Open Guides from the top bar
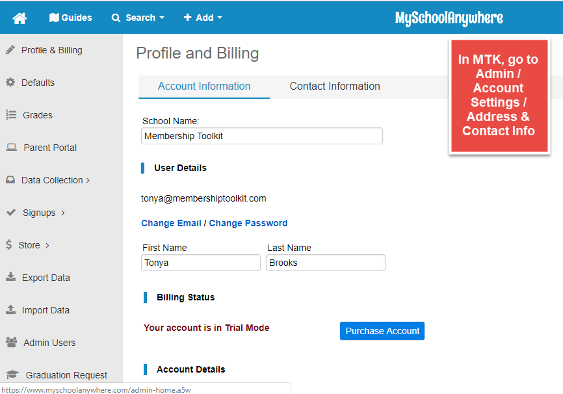The width and height of the screenshot is (563, 394). tap(70, 18)
